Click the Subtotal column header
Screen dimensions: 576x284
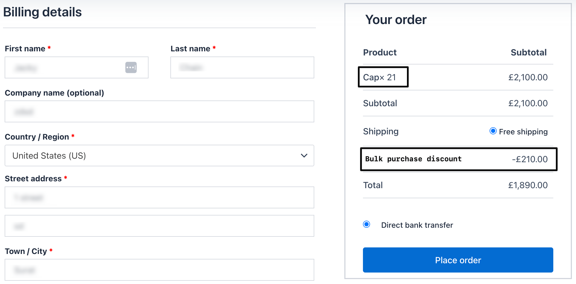(x=528, y=52)
